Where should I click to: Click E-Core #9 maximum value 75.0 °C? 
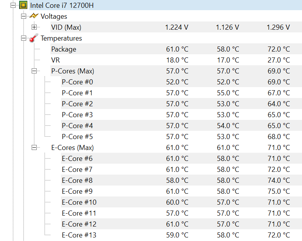[279, 191]
